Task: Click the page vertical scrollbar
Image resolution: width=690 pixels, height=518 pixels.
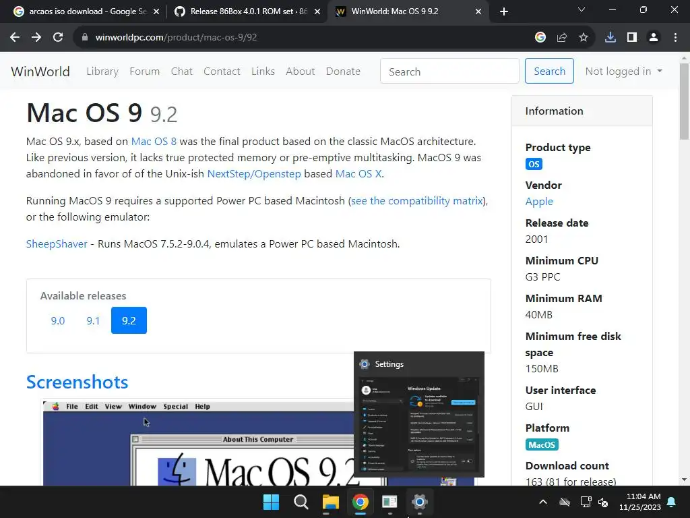Action: (x=684, y=101)
